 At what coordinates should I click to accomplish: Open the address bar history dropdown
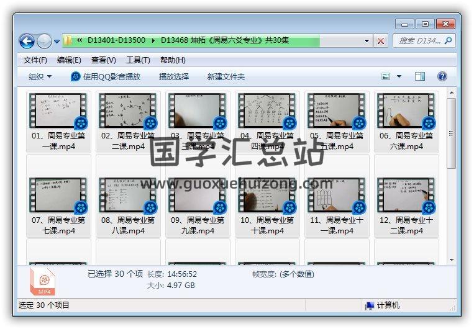(x=367, y=41)
